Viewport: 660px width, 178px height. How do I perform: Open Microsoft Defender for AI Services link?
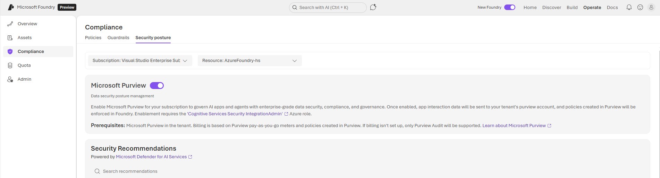(151, 157)
